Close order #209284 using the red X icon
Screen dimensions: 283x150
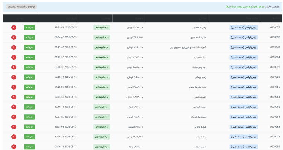14,117
